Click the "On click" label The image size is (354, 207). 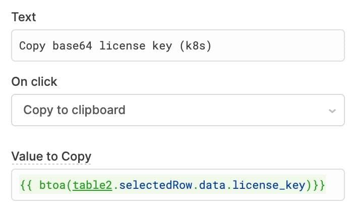tap(34, 81)
